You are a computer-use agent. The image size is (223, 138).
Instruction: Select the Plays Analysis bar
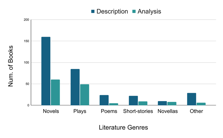click(85, 95)
